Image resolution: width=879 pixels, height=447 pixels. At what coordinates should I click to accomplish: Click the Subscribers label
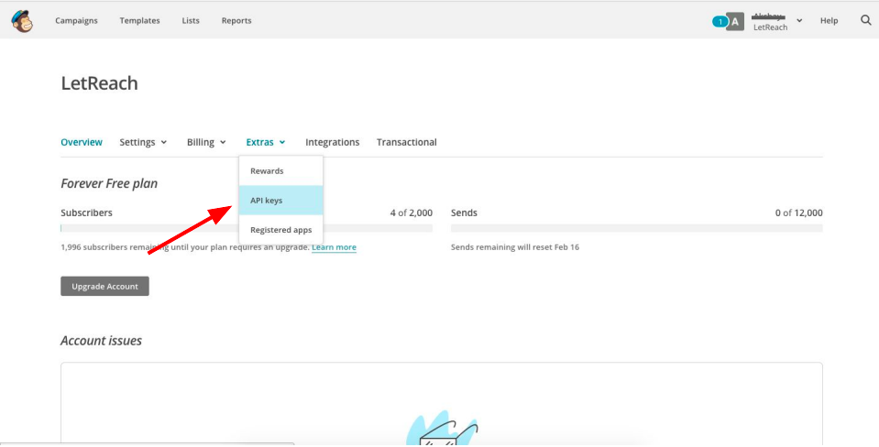coord(86,213)
